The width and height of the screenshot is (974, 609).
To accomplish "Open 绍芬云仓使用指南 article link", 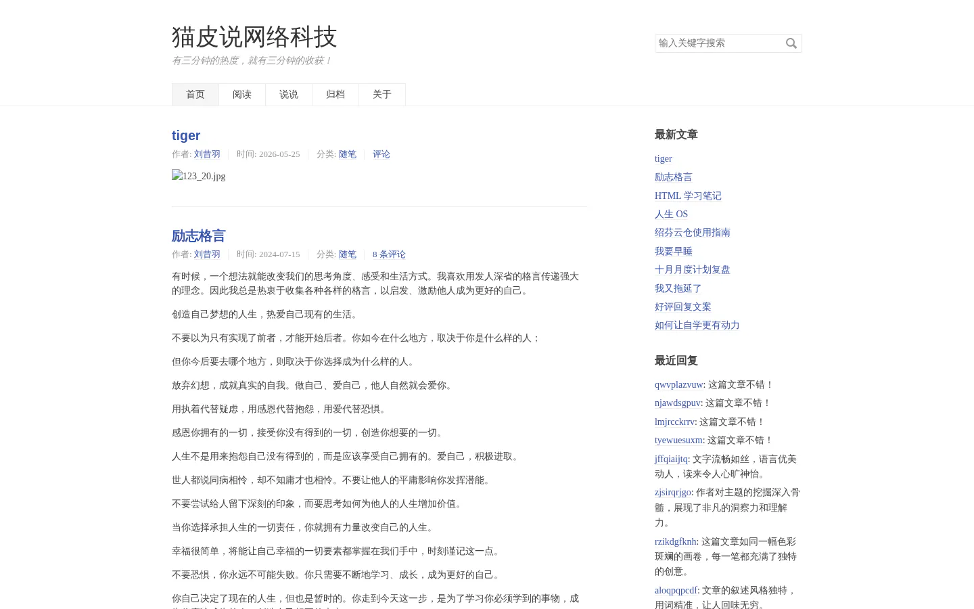I will click(x=693, y=233).
